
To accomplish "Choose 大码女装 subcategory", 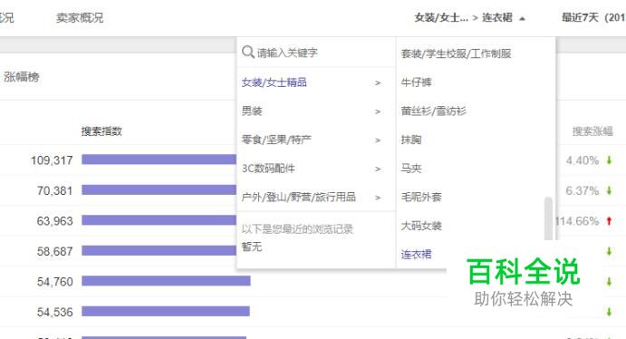I will [x=421, y=226].
